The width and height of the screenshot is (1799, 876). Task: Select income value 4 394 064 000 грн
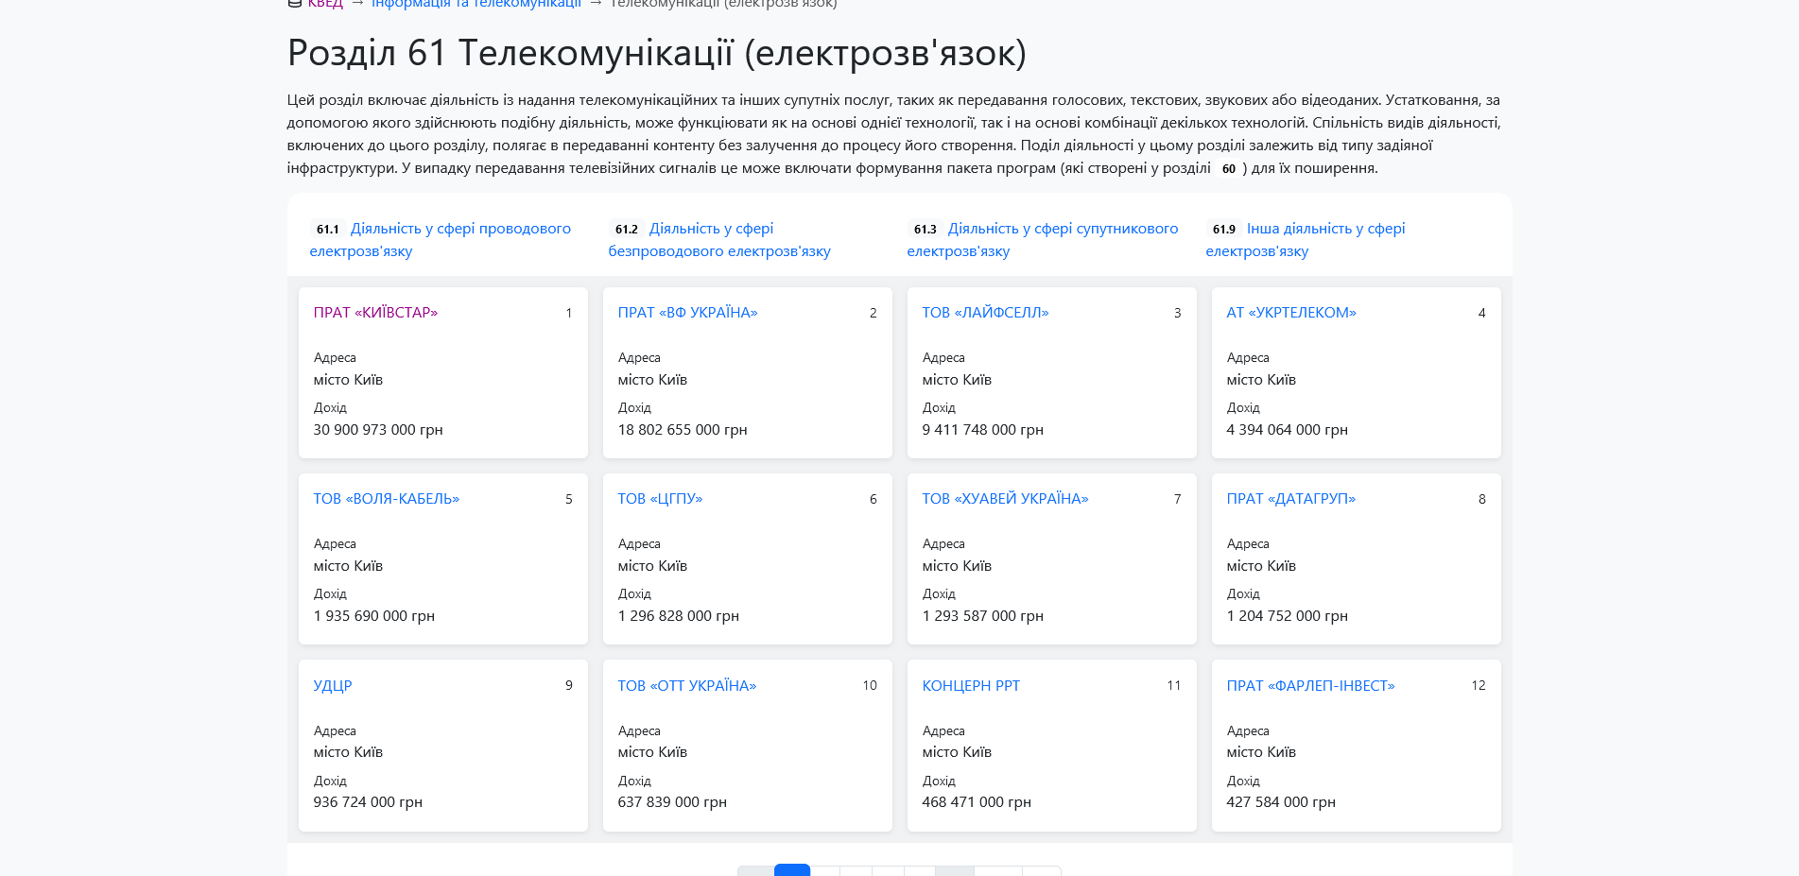[1287, 430]
